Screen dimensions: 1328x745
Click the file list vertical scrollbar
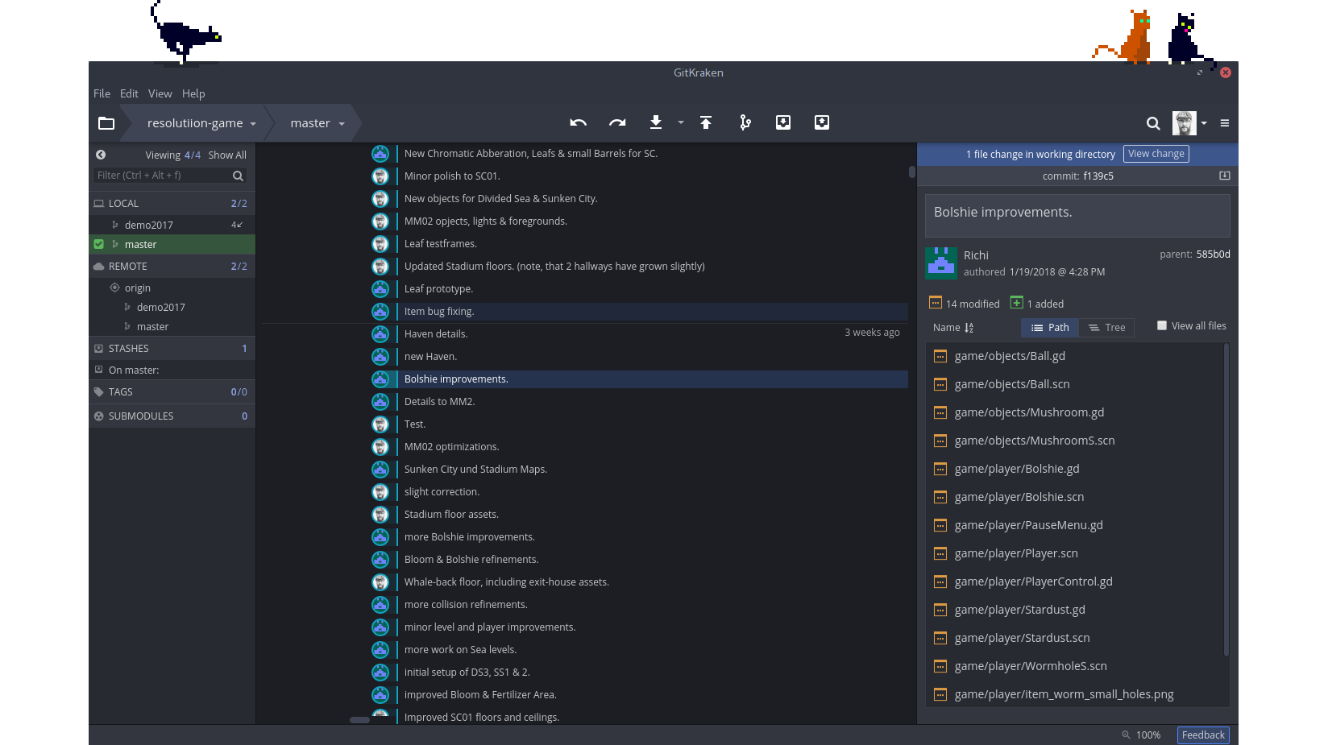[x=1226, y=499]
